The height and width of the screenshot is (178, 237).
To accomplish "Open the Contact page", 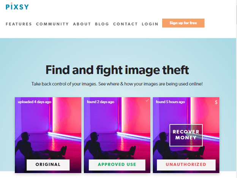I will (x=125, y=24).
